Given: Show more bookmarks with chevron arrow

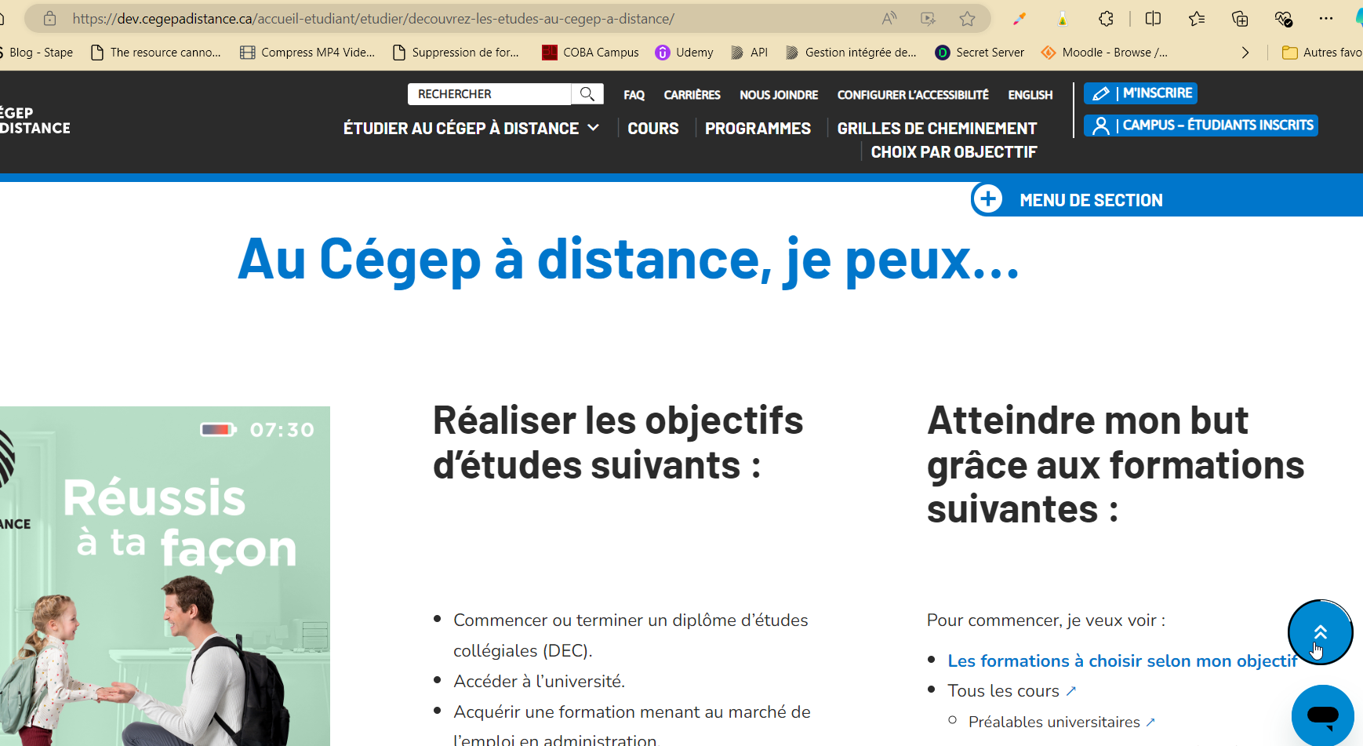Looking at the screenshot, I should click(x=1245, y=53).
